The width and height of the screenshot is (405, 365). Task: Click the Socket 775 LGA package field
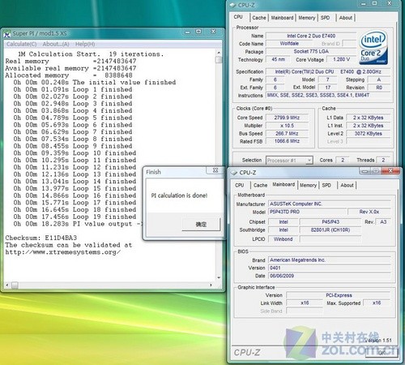pos(311,51)
